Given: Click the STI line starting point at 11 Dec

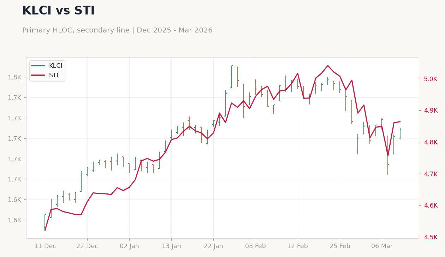Looking at the screenshot, I should pos(45,230).
